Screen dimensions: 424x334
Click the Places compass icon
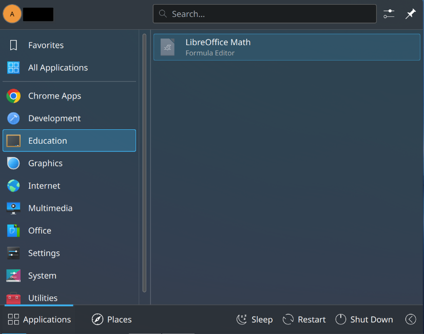click(x=98, y=320)
